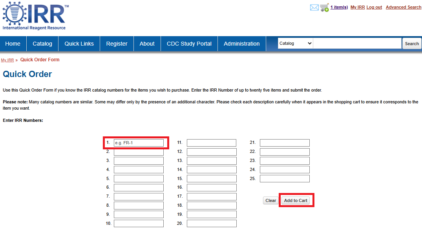Go to Quick Links menu
Screen dimensions: 422x237
[x=79, y=44]
